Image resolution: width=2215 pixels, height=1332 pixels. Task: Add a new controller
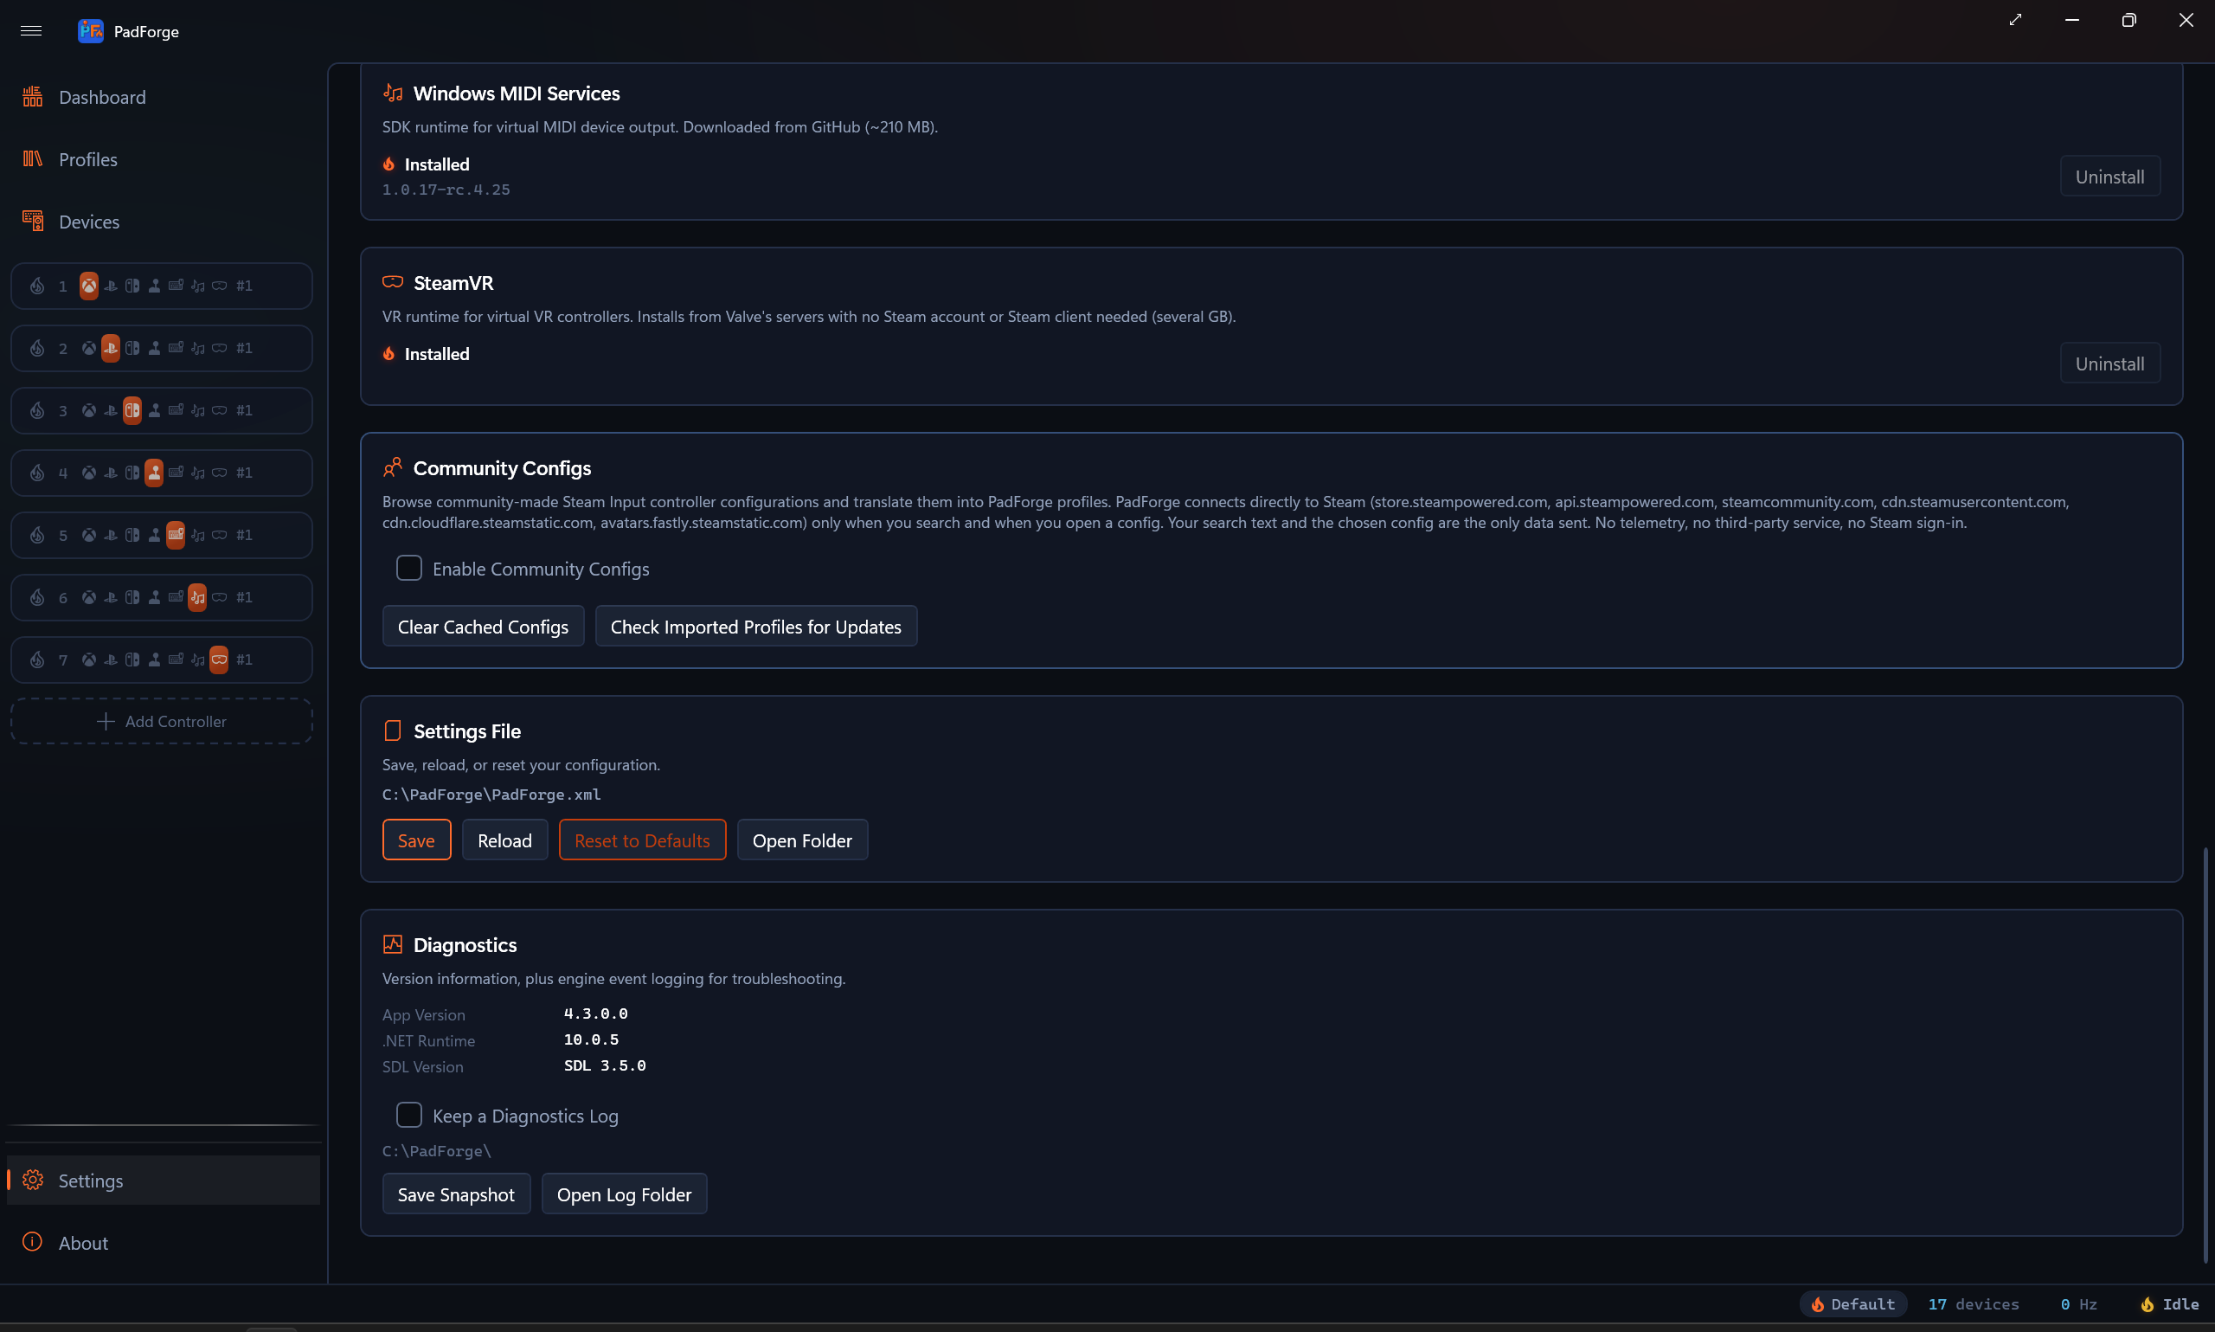pos(162,721)
